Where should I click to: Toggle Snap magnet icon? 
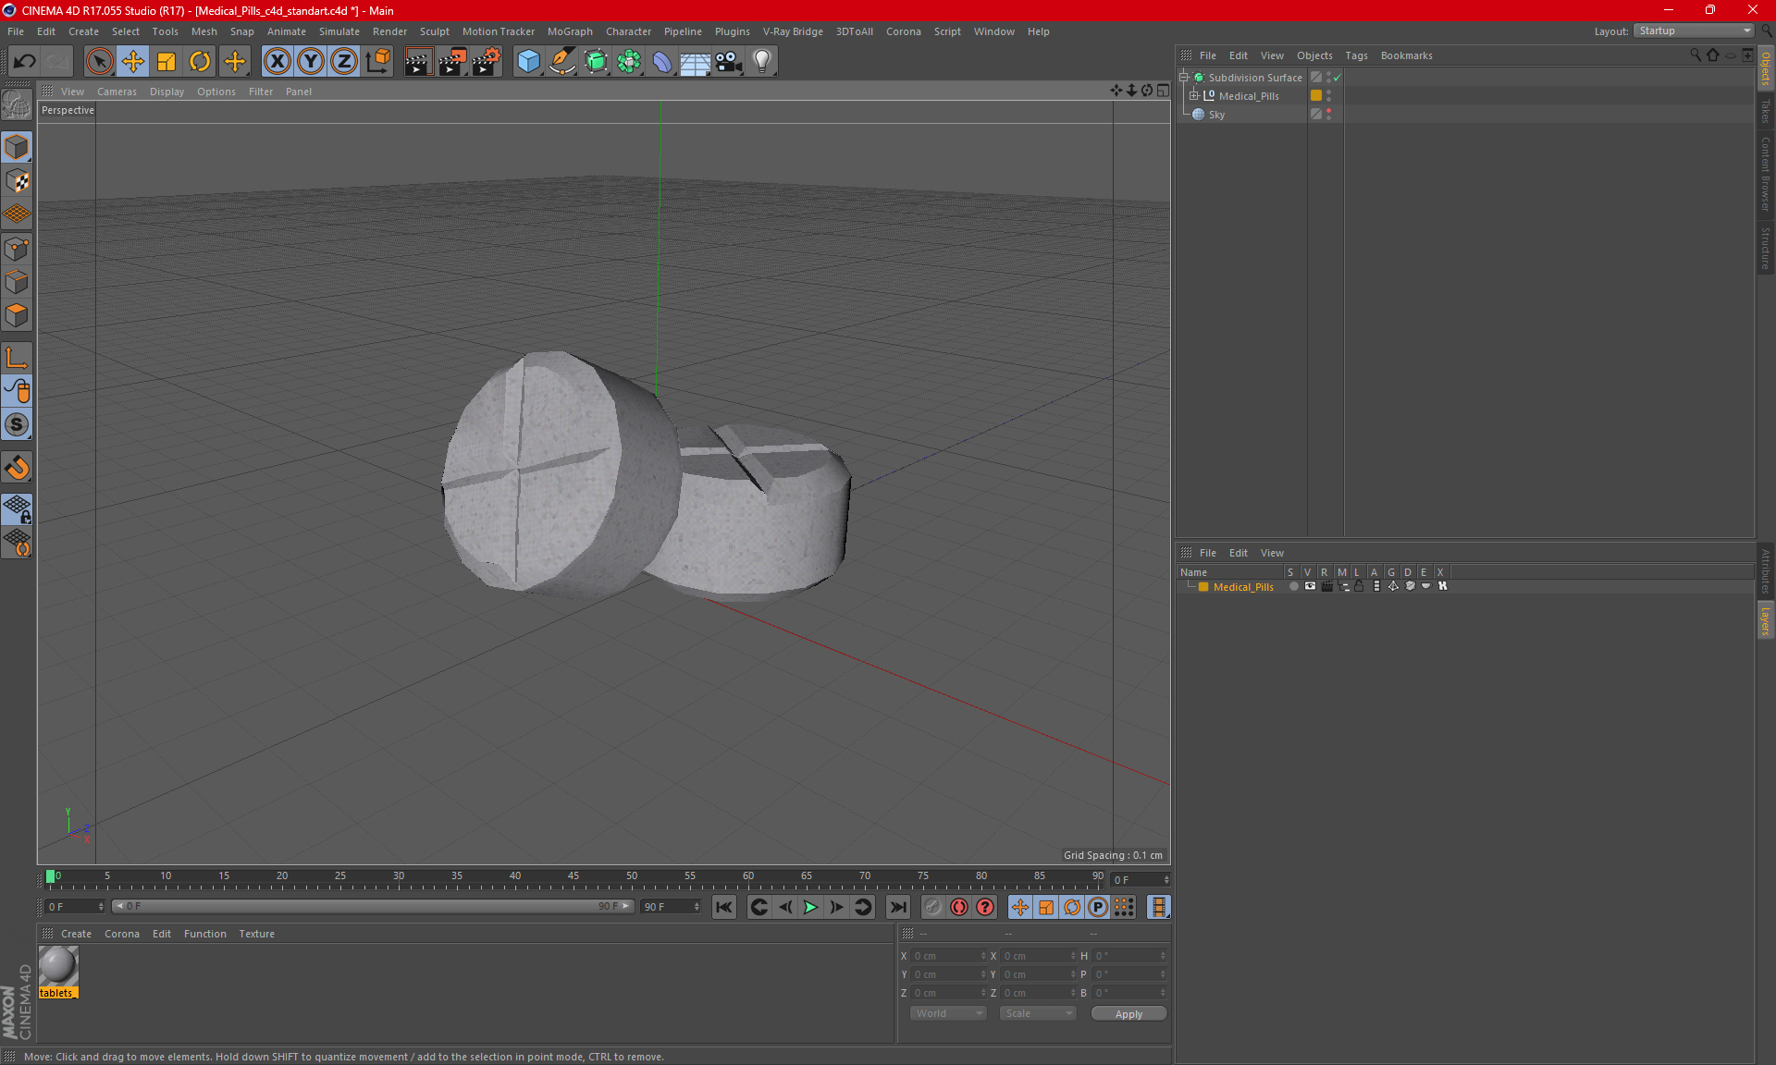point(17,468)
